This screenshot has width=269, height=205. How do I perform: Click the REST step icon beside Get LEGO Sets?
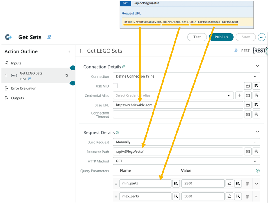click(14, 75)
